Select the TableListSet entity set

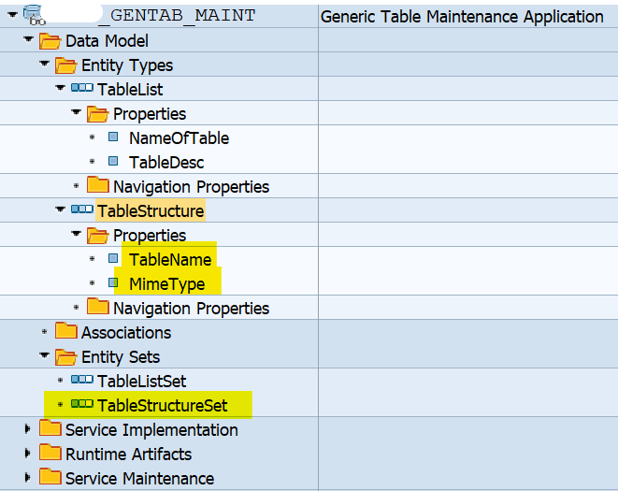142,382
